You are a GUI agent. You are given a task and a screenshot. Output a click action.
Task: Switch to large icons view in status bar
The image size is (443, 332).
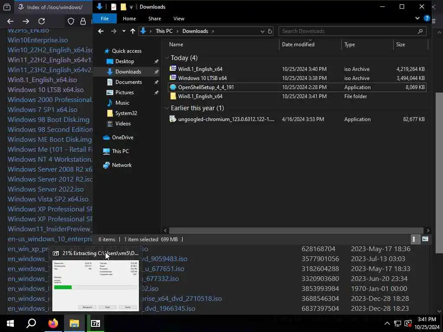(x=425, y=239)
